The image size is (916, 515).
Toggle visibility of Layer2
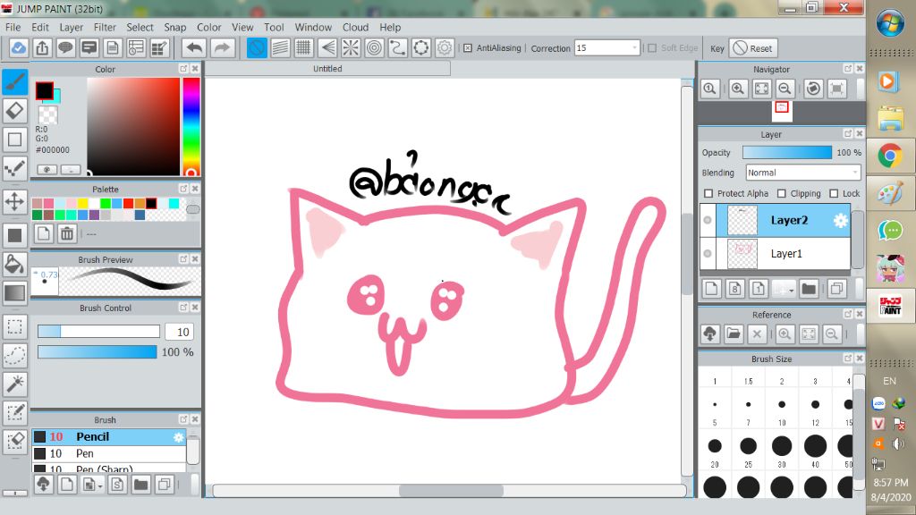tap(708, 220)
